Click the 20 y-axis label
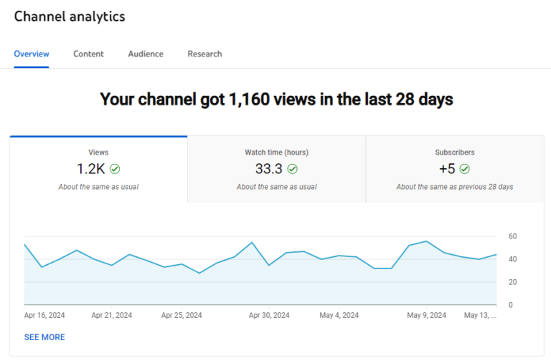Image resolution: width=551 pixels, height=363 pixels. 513,282
